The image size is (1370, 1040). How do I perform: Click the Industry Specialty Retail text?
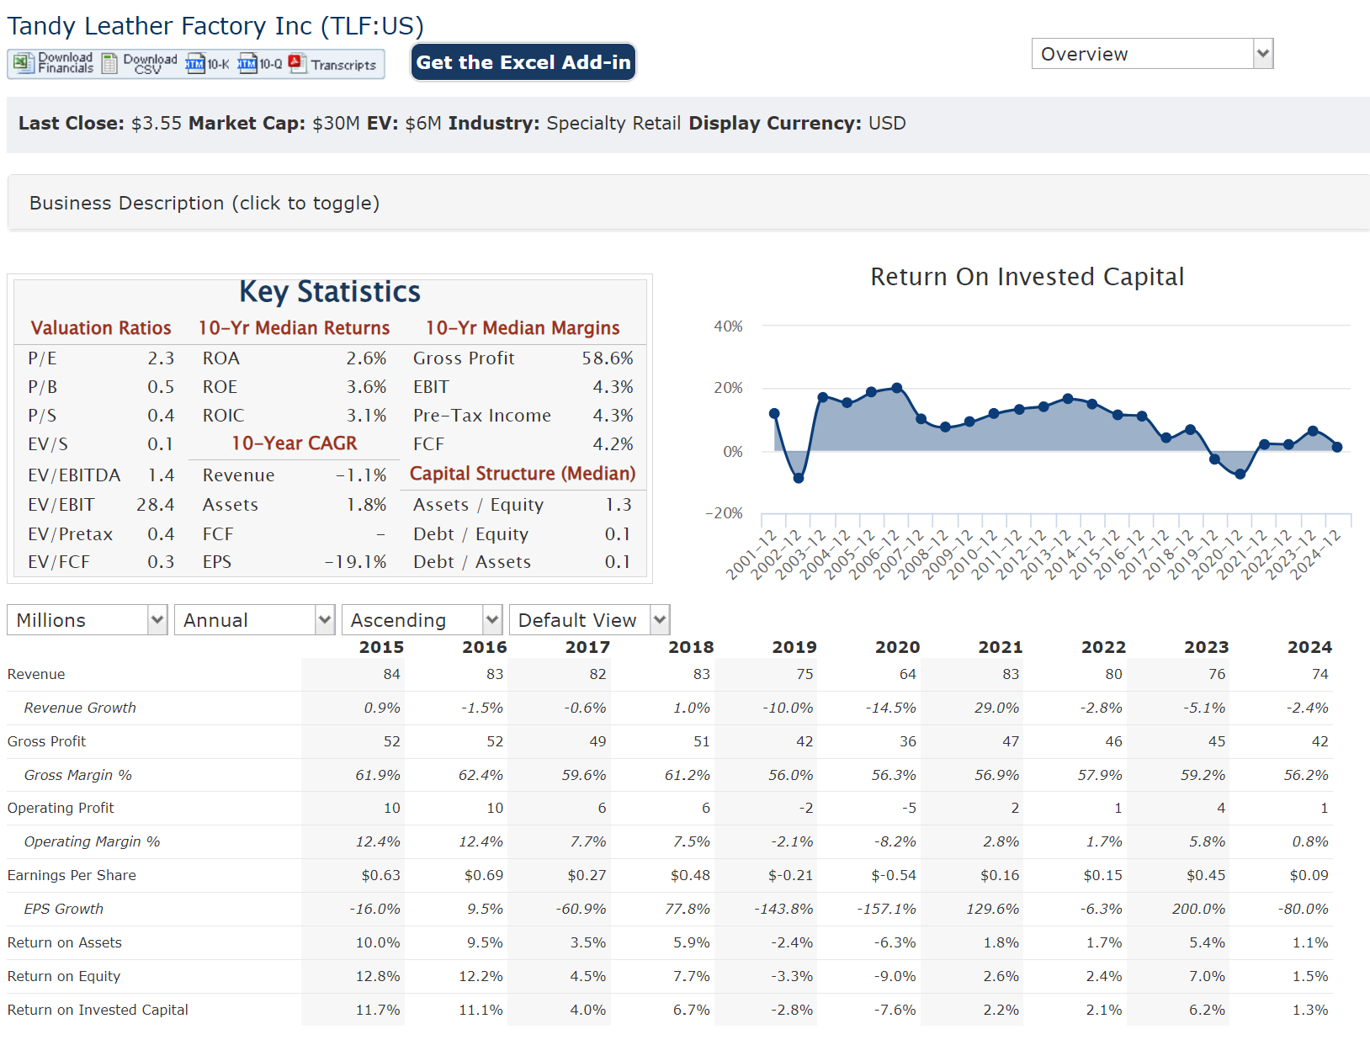click(613, 123)
